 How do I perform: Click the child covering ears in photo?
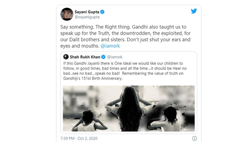[x=89, y=121]
